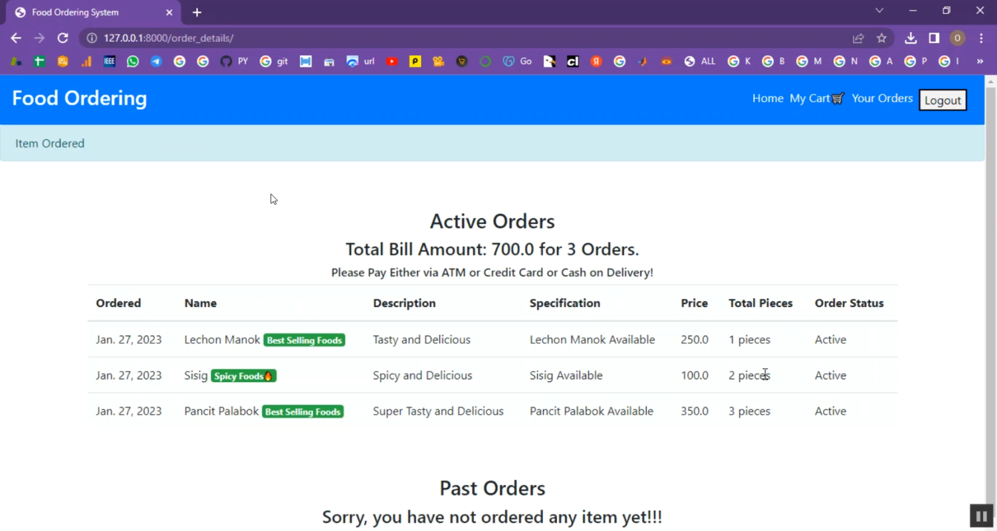This screenshot has height=531, width=997.
Task: Open the Chrome downloads icon
Action: pos(911,39)
